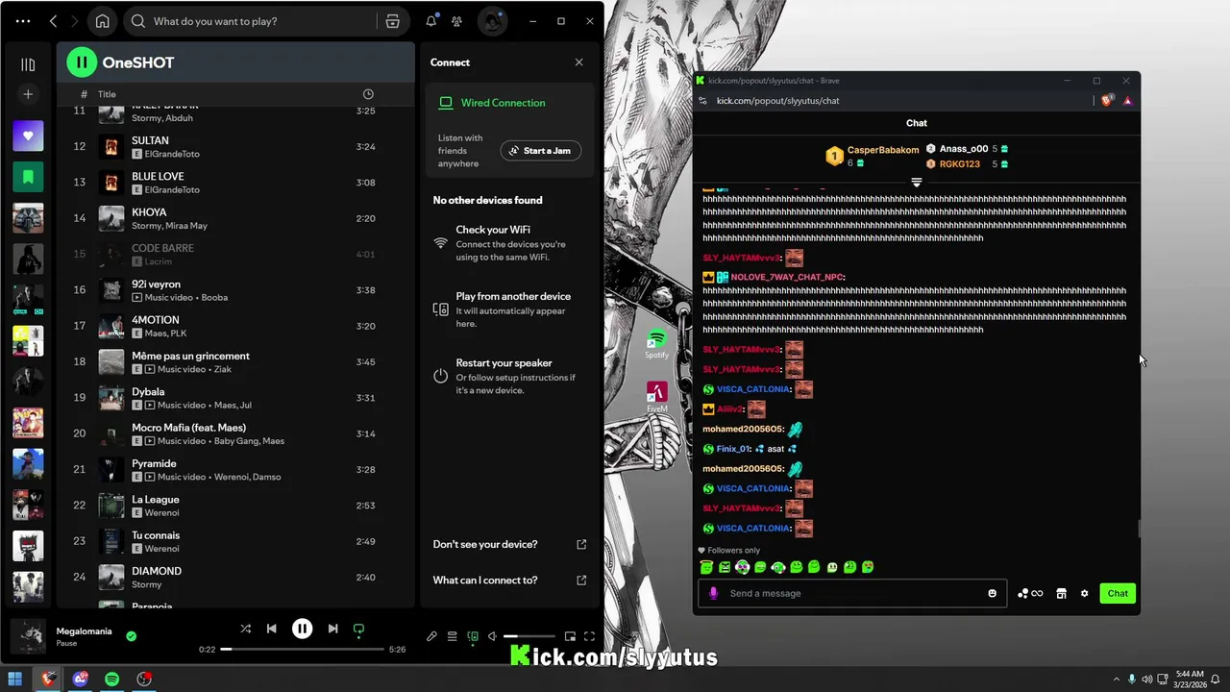The height and width of the screenshot is (692, 1230).
Task: Skip to the next track
Action: [x=332, y=629]
